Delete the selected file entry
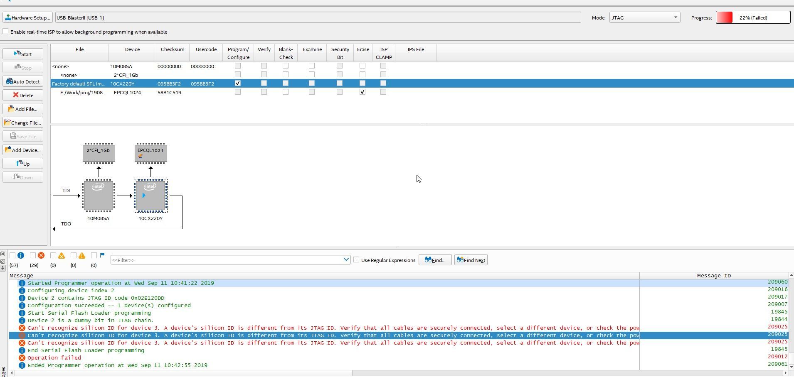The height and width of the screenshot is (377, 794). click(x=23, y=95)
